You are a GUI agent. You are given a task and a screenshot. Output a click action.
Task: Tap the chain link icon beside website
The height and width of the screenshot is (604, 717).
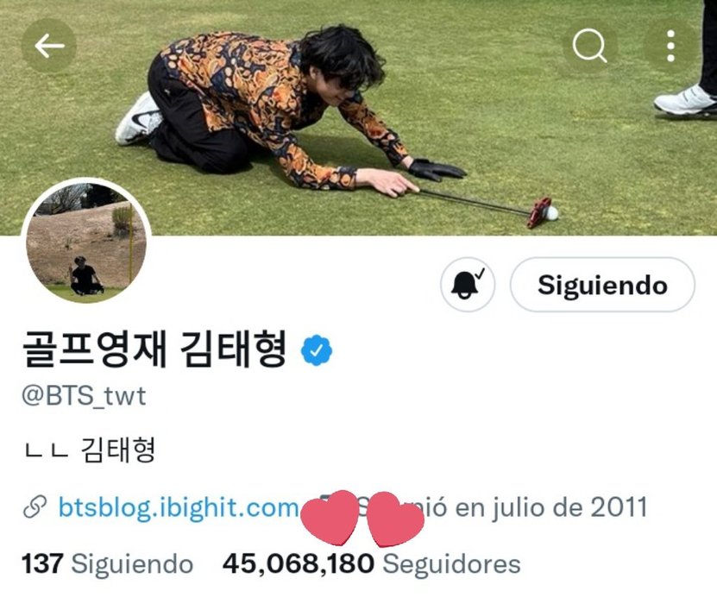tap(35, 507)
